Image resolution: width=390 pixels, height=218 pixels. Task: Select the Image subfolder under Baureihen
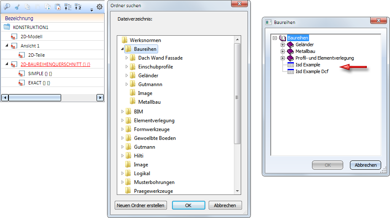[x=145, y=93]
